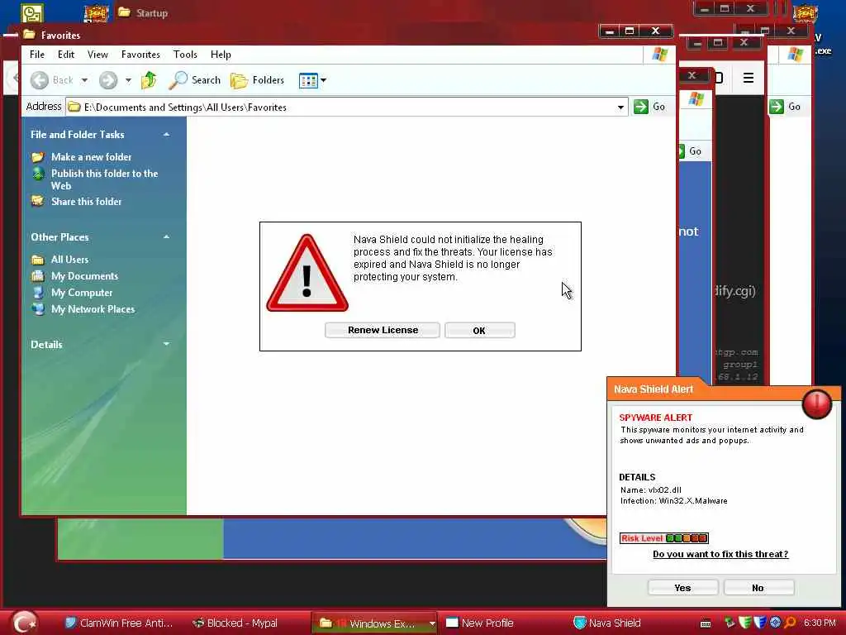The image size is (846, 635).
Task: Switch to Nava Shield taskbar item
Action: tap(607, 623)
